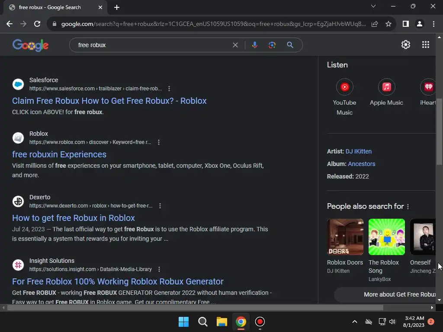
Task: Open the Ancestors album link
Action: [x=361, y=164]
